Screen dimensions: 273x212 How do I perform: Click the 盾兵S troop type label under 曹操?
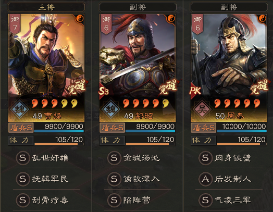[x=21, y=128]
